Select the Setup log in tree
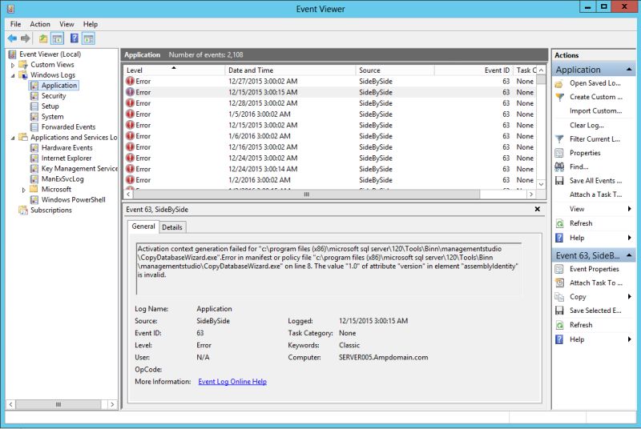The image size is (641, 429). pyautogui.click(x=50, y=106)
